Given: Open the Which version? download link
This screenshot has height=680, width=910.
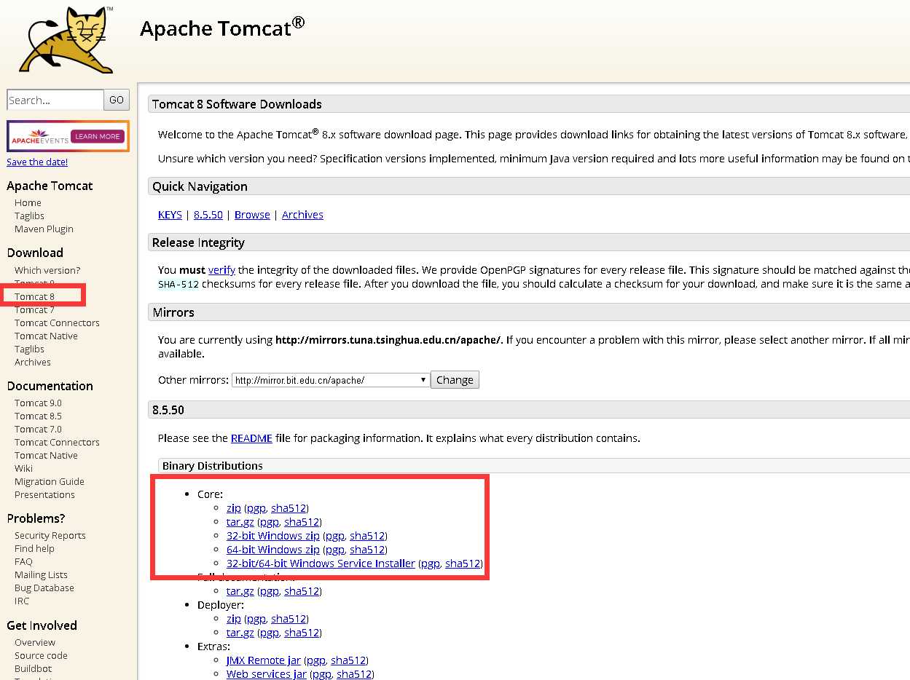Looking at the screenshot, I should coord(47,270).
